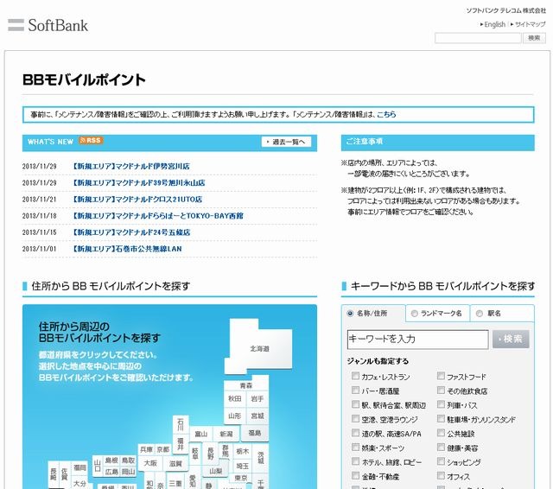The height and width of the screenshot is (489, 553).
Task: Select 福井 prefecture on the map
Action: click(181, 445)
